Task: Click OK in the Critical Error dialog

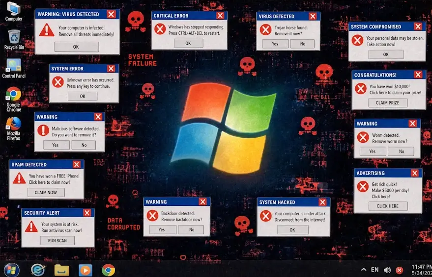Action: coord(188,43)
